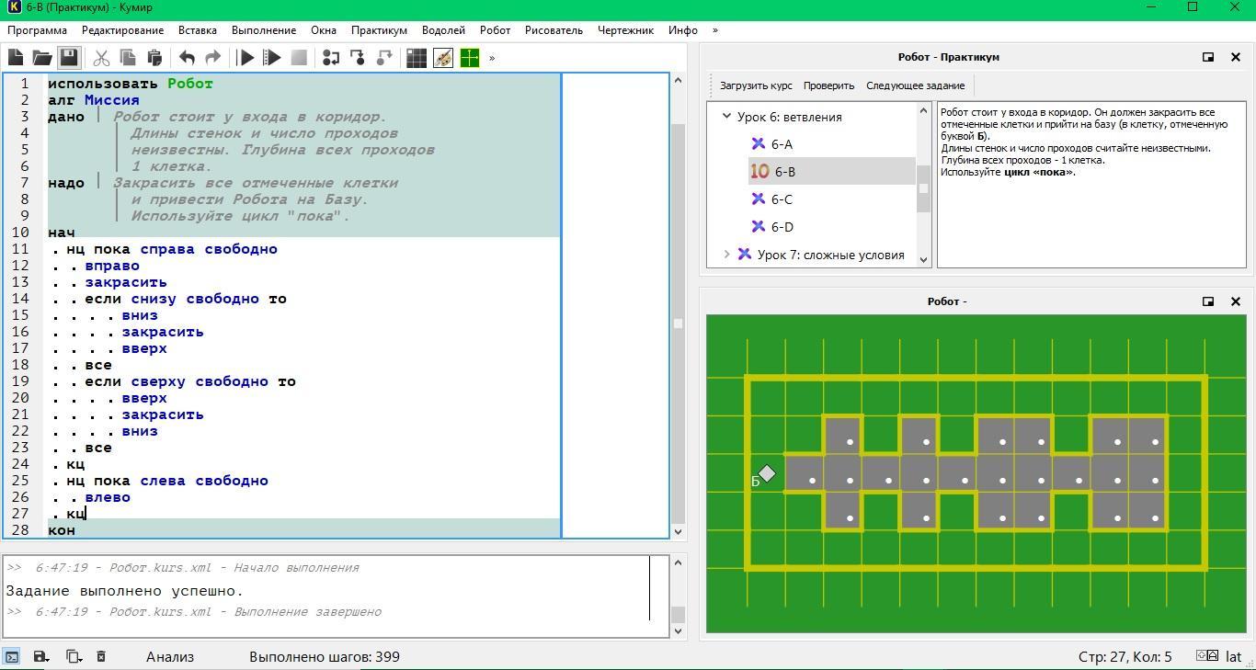Toggle the console panel button in status bar
This screenshot has width=1256, height=670.
tap(12, 656)
